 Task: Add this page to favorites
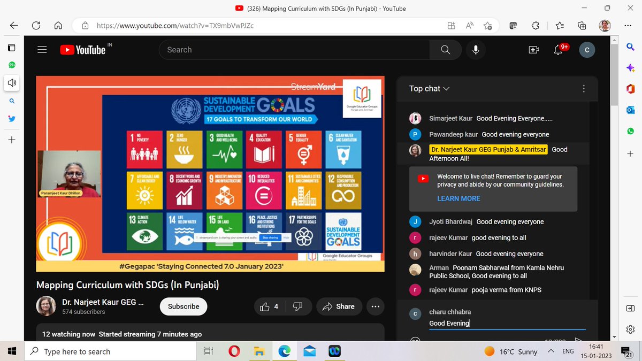click(x=488, y=26)
